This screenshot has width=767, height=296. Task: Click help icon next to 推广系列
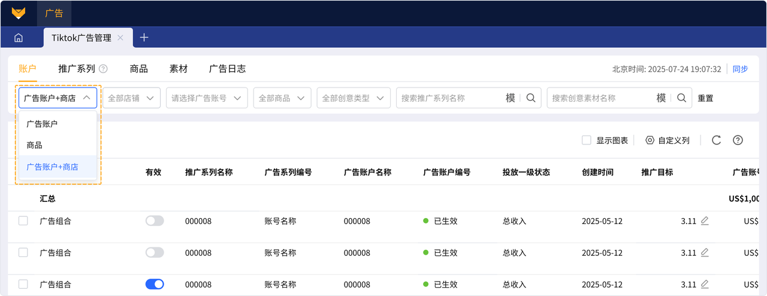(103, 69)
